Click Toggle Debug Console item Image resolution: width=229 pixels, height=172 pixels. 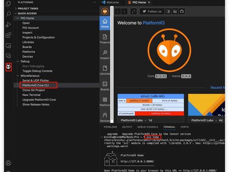pyautogui.click(x=37, y=71)
